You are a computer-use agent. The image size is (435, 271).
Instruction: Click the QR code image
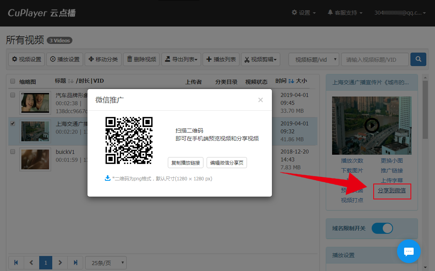pyautogui.click(x=129, y=140)
